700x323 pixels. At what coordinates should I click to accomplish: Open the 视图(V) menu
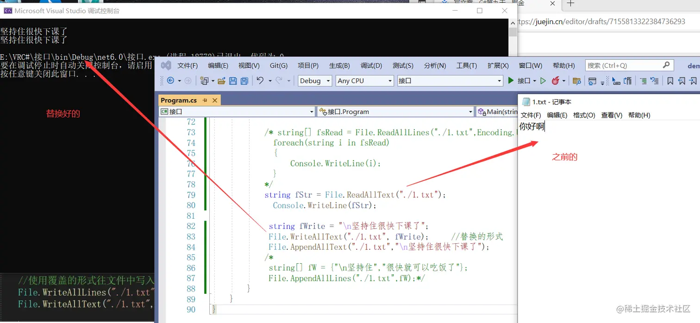[249, 66]
